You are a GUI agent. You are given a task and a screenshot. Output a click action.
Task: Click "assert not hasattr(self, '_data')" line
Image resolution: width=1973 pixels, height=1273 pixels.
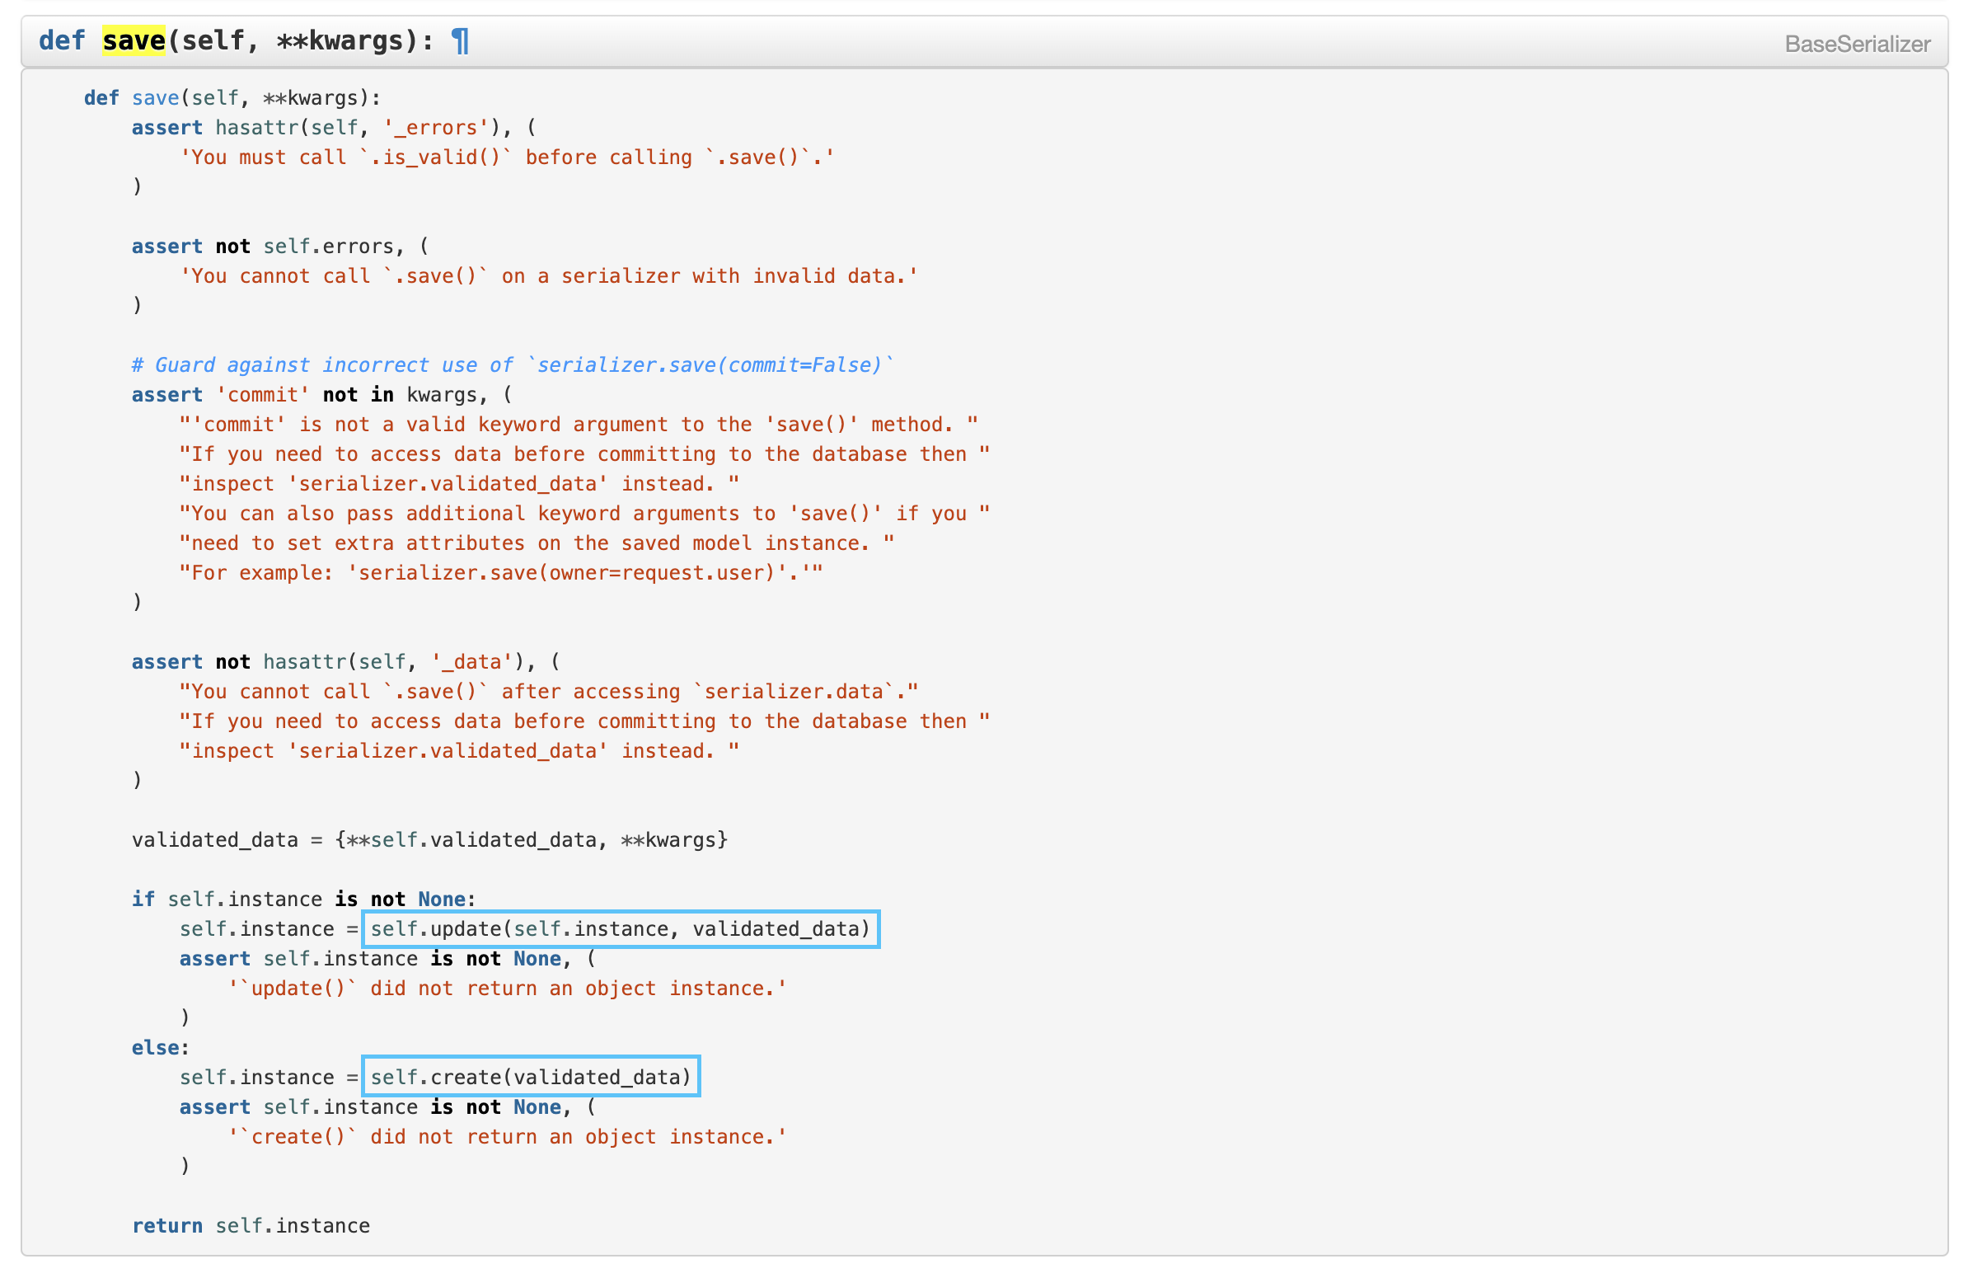[x=344, y=662]
